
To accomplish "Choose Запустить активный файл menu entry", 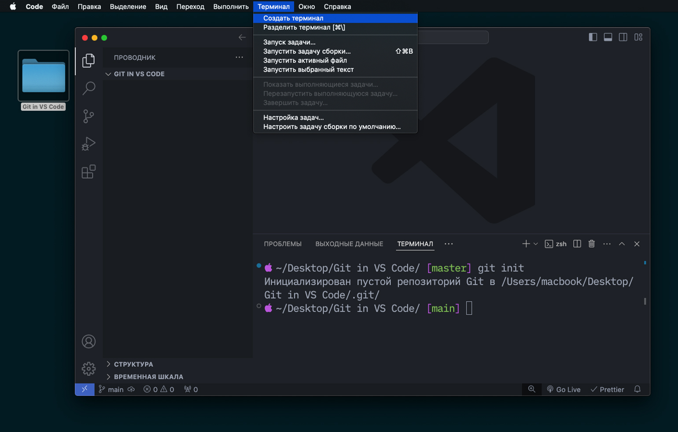I will tap(335, 61).
